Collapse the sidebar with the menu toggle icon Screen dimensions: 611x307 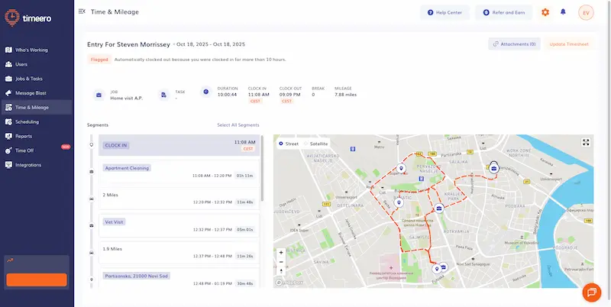pos(82,11)
